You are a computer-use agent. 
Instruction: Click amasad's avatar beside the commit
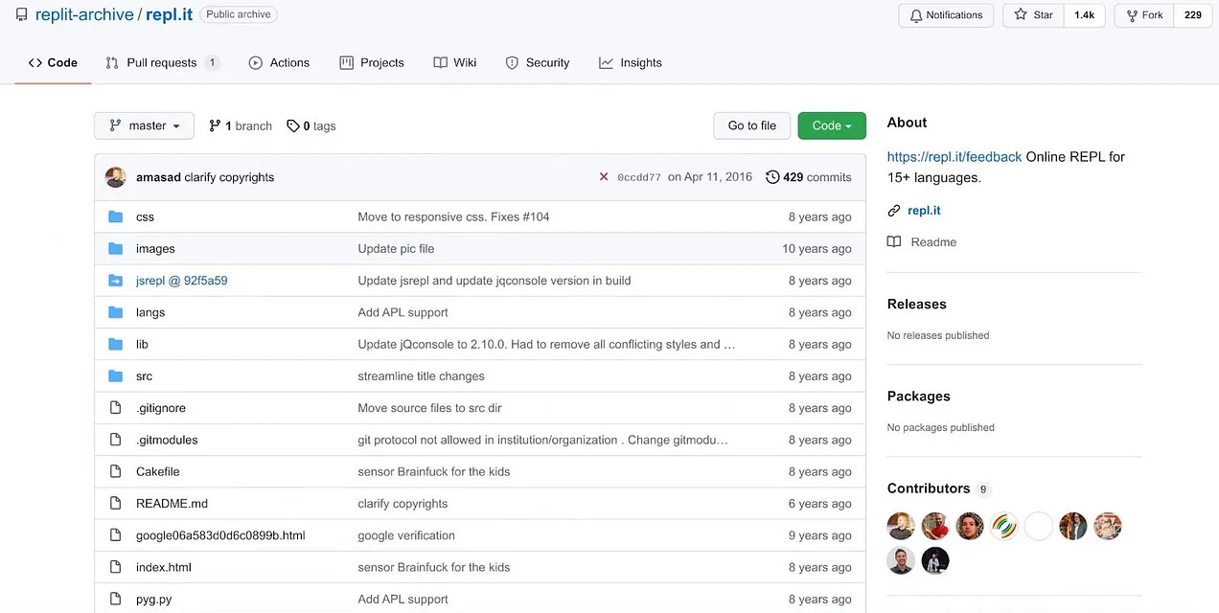coord(116,177)
